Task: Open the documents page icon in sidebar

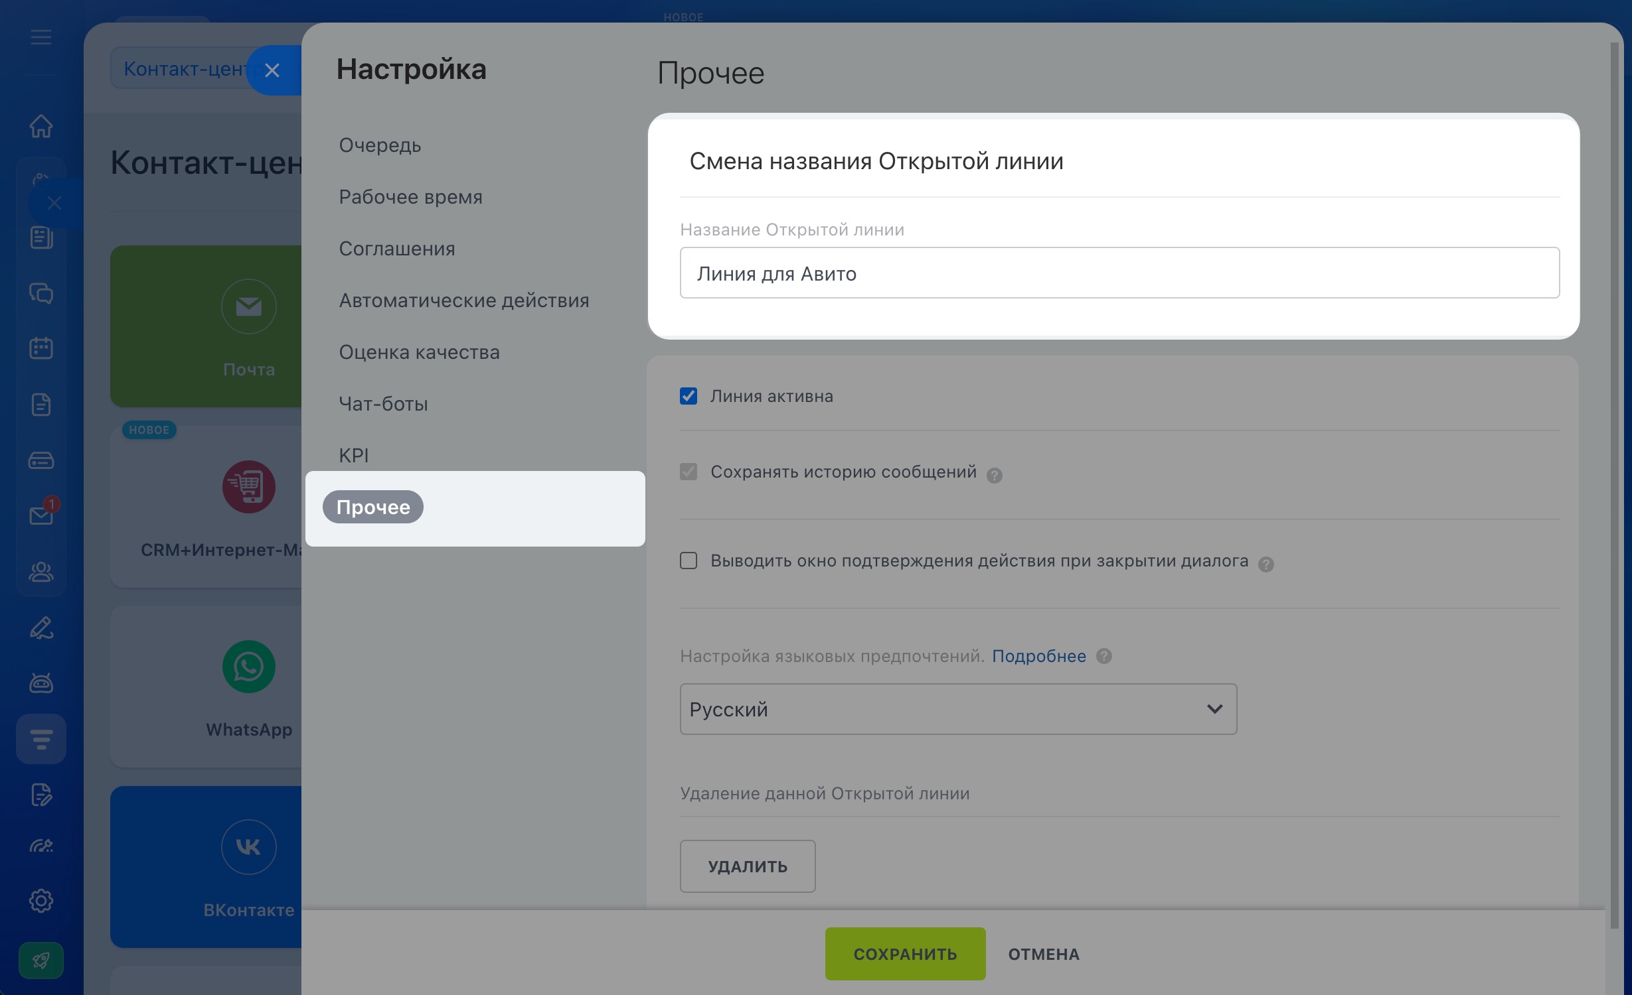Action: 41,404
